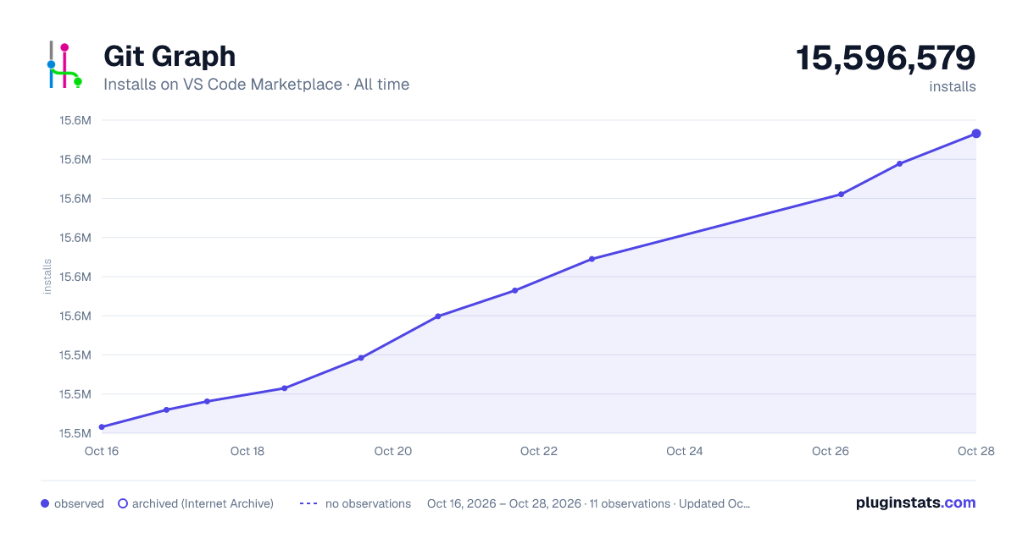The height and width of the screenshot is (533, 1017).
Task: Click the dashed no observations legend icon
Action: [308, 503]
